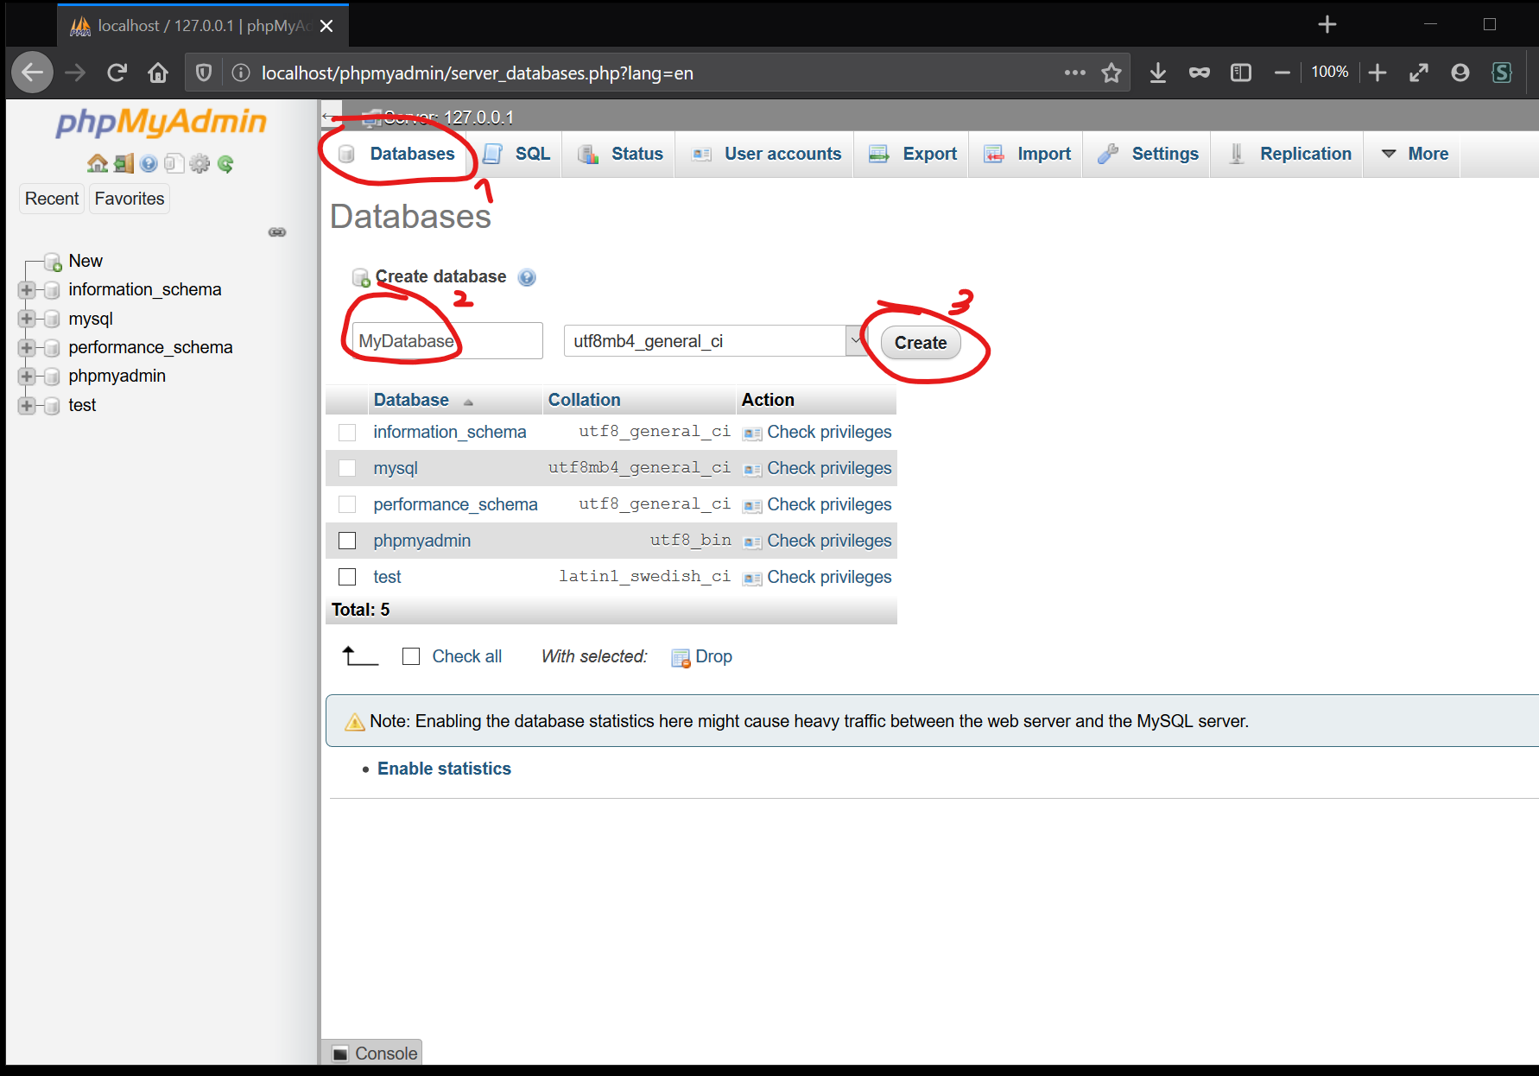This screenshot has height=1076, width=1539.
Task: Click the Create button
Action: point(921,343)
